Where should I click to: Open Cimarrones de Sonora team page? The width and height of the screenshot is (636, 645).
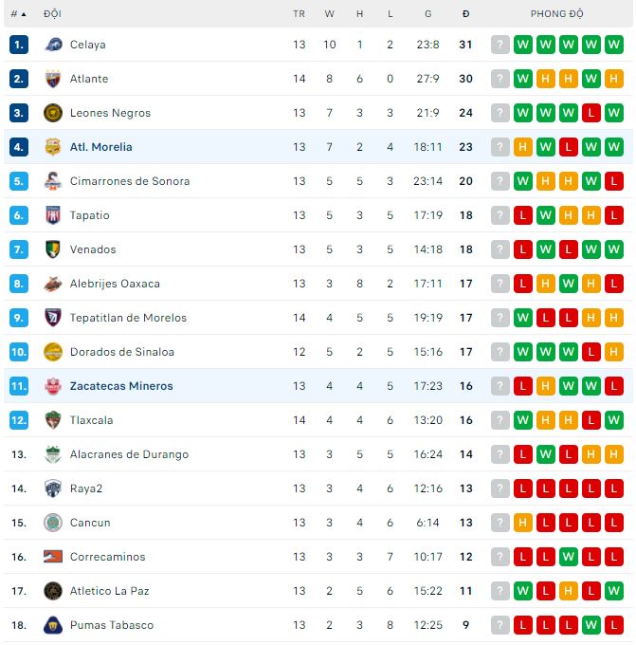point(130,181)
